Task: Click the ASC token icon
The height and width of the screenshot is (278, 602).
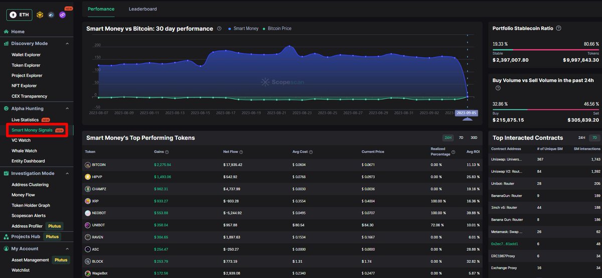Action: (88, 249)
